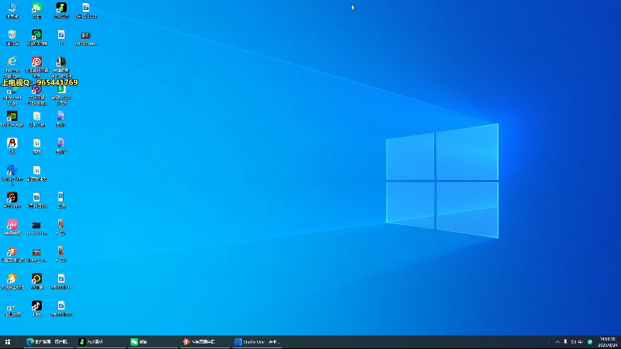Viewport: 621px width, 349px height.
Task: Open the WeGame desktop shortcut
Action: pos(12,200)
